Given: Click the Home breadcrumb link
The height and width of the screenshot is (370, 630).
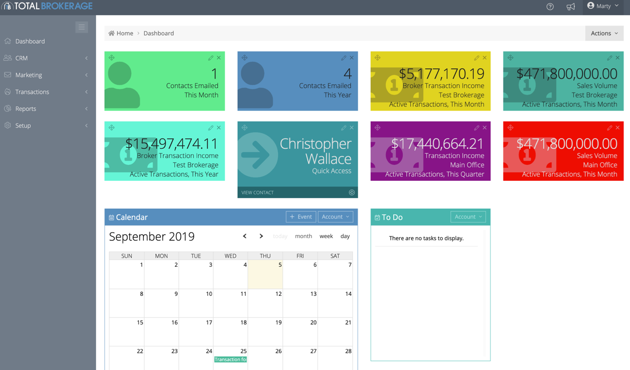Looking at the screenshot, I should [x=121, y=33].
